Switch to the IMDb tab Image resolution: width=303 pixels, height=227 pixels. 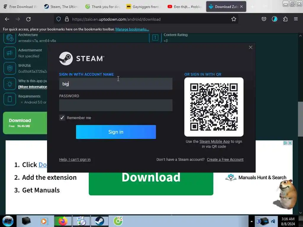[144, 7]
